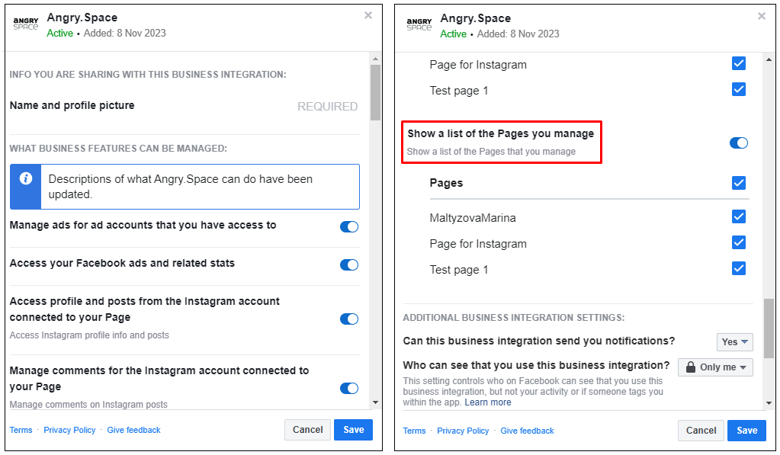Open Give feedback link in left dialog
Image resolution: width=780 pixels, height=455 pixels.
point(134,430)
